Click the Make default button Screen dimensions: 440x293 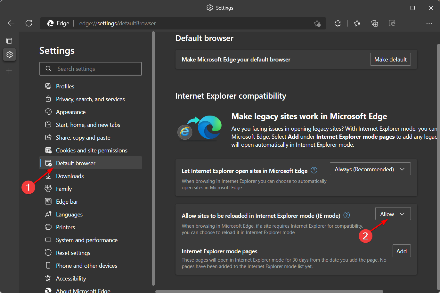click(x=390, y=59)
